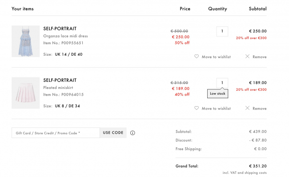Screen dimensions: 289x177
Task: Open the Organza lace midi dress product name
Action: (x=65, y=36)
